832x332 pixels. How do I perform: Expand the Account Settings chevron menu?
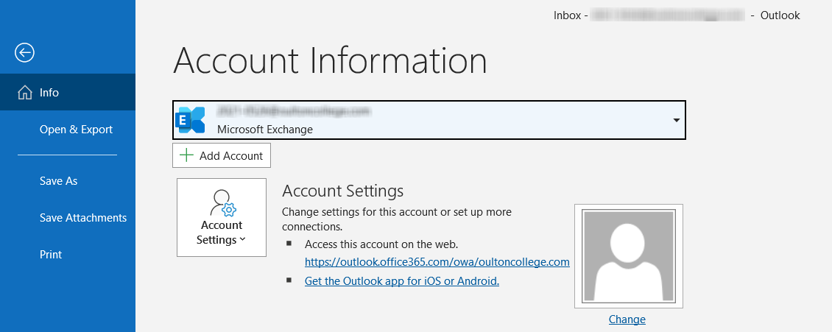[242, 240]
